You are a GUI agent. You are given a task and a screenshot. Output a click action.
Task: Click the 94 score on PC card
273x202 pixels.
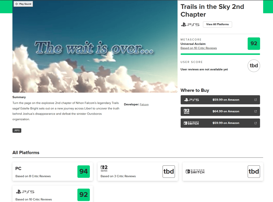[84, 171]
